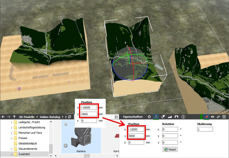Click the chain link icon in properties bar
The image size is (229, 158).
(x=218, y=117)
